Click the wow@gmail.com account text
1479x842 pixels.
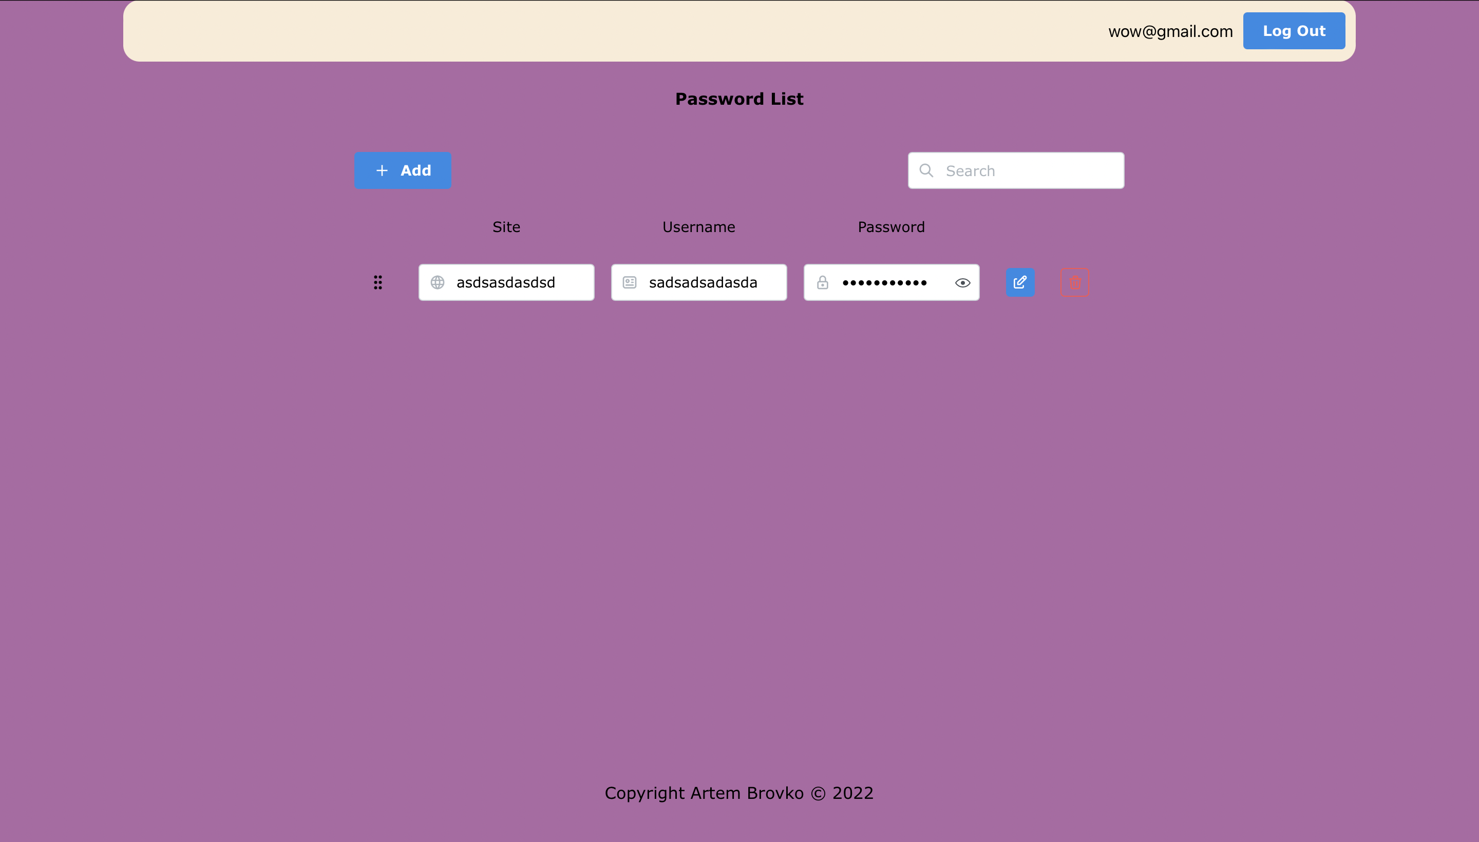pos(1170,31)
